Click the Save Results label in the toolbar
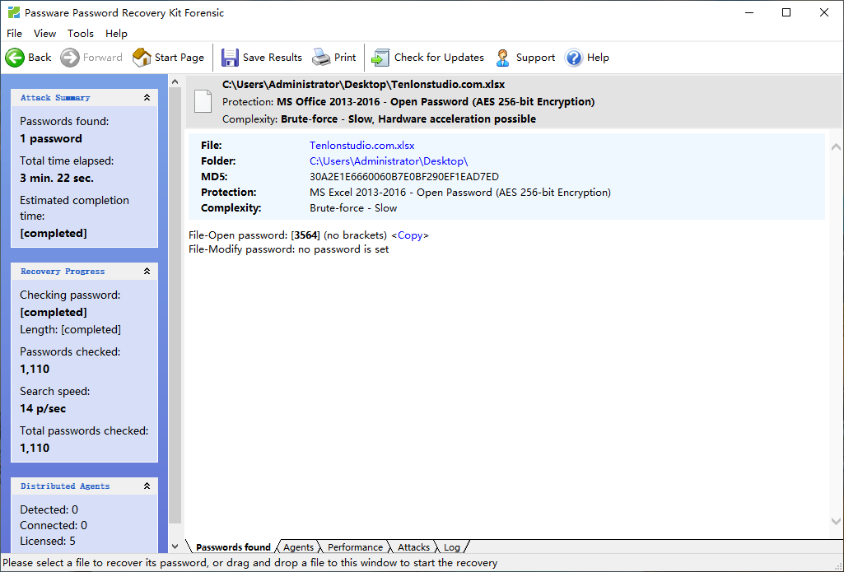The image size is (844, 572). (273, 58)
